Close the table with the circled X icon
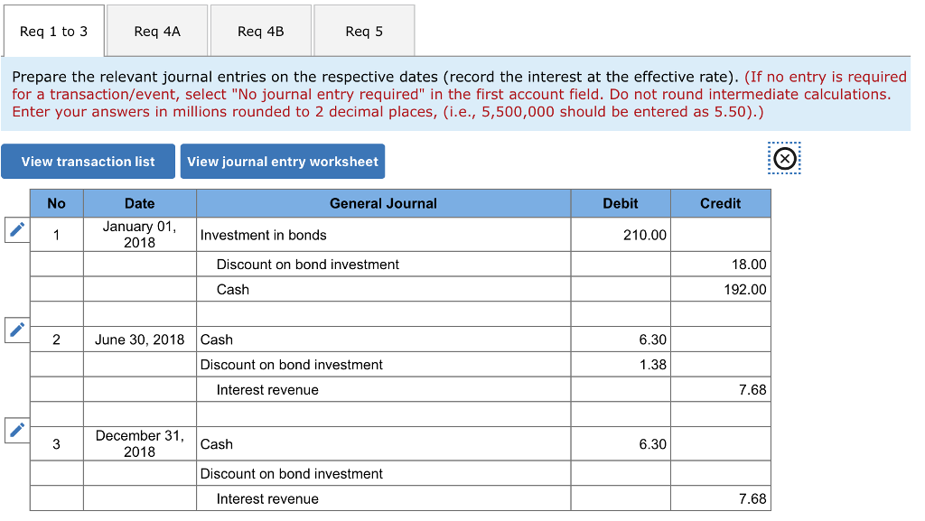Image resolution: width=925 pixels, height=521 pixels. [785, 159]
